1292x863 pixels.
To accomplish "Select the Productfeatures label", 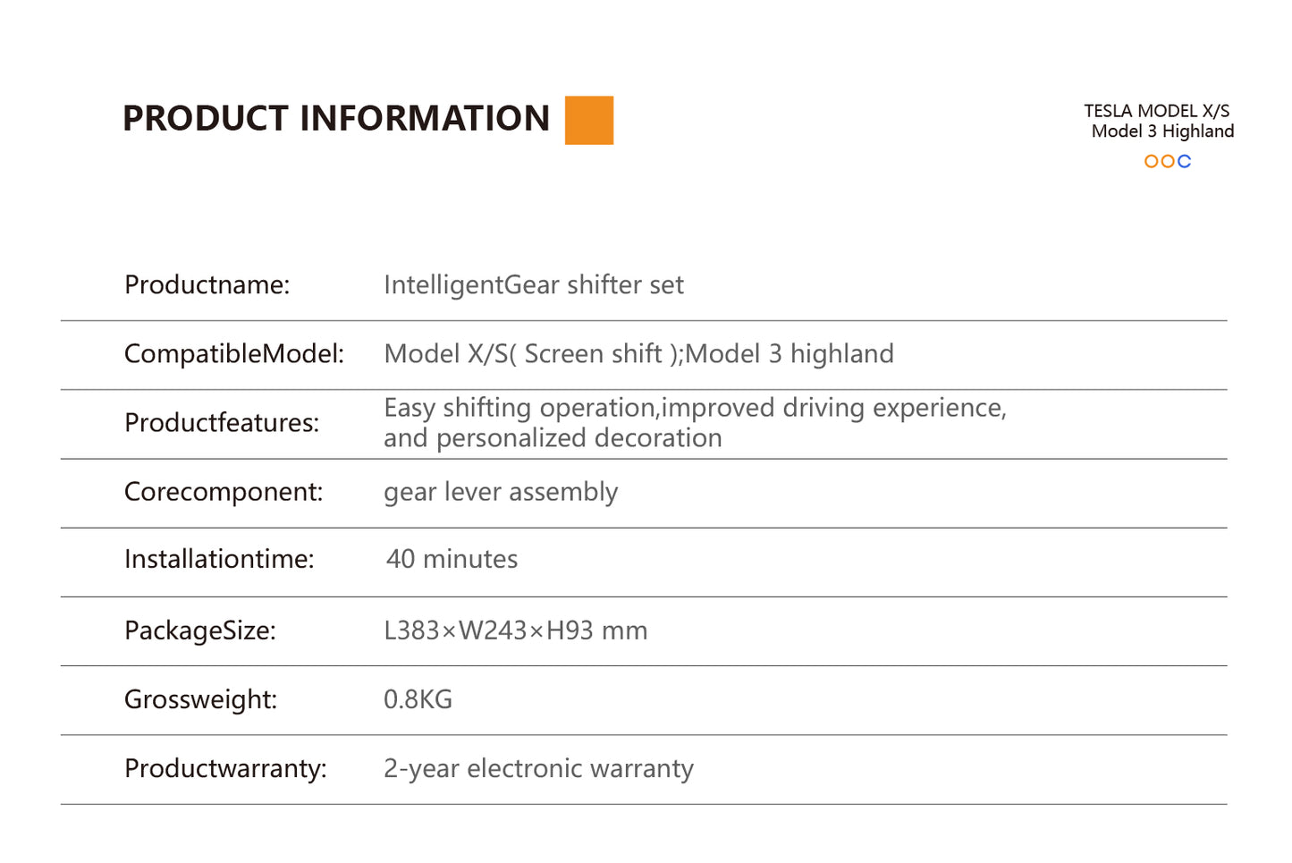I will click(x=222, y=423).
